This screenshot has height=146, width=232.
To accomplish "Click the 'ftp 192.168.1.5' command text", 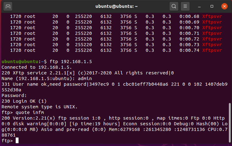I will point(71,62).
